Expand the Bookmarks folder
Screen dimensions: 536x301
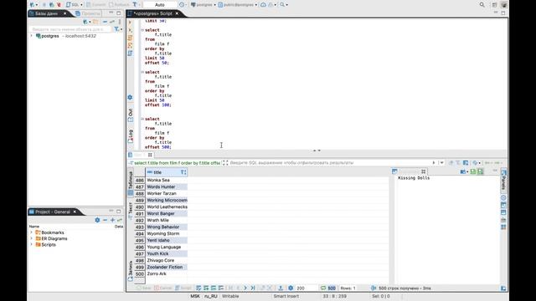point(32,232)
